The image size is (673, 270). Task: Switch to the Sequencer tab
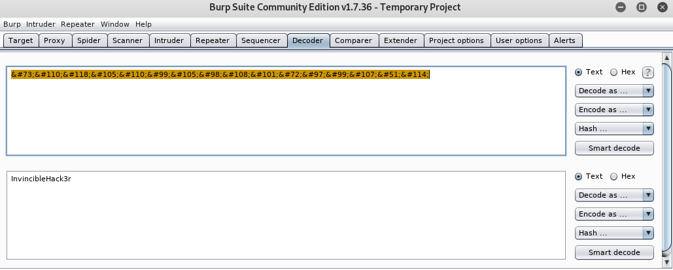[261, 40]
